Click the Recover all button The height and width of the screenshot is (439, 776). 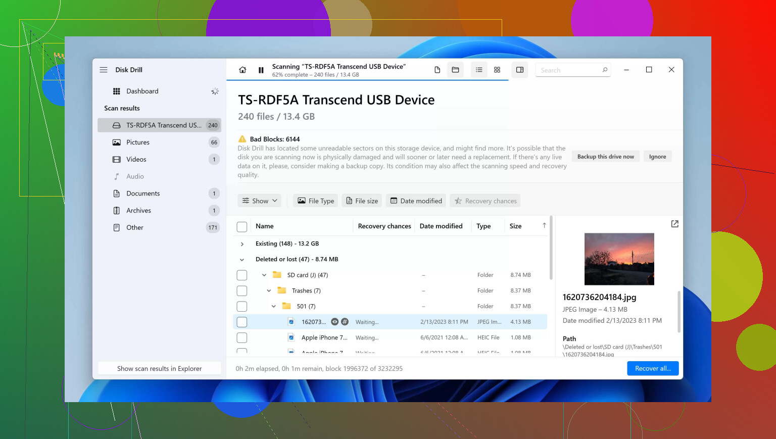pyautogui.click(x=653, y=368)
